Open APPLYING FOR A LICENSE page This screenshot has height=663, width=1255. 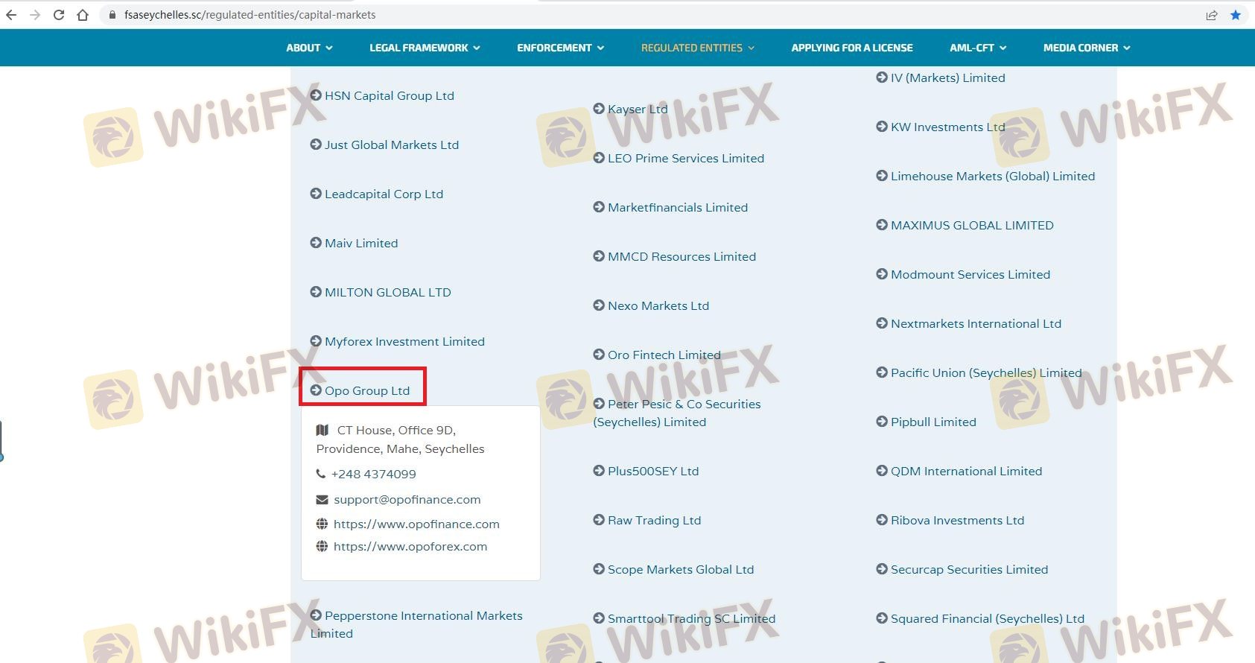[x=852, y=48]
